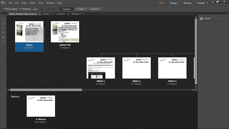Screen dimensions: 229x129
Task: Open the Assets panel icon
Action: coord(202,18)
